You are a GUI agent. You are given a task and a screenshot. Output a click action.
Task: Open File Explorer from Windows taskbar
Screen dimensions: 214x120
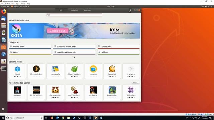click(x=68, y=118)
